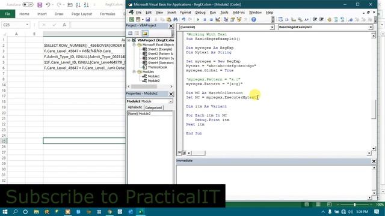Open the Add-Ins menu
Screen dimensions: 385x216
pos(239,12)
